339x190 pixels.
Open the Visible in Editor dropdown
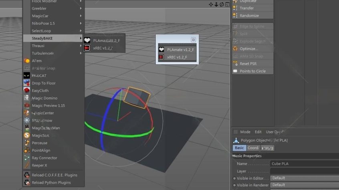[305, 178]
